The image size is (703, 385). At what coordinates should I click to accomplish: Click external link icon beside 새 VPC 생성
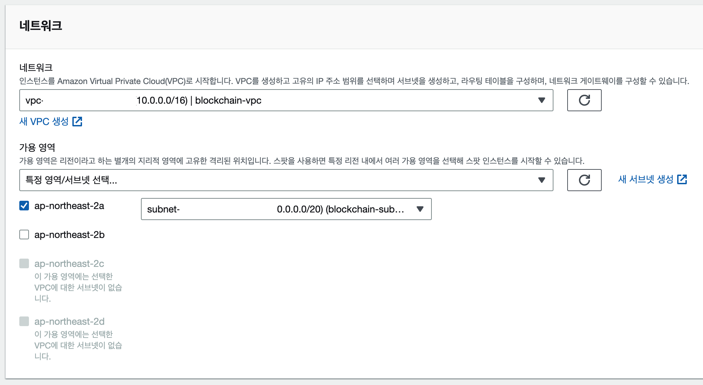pos(77,122)
